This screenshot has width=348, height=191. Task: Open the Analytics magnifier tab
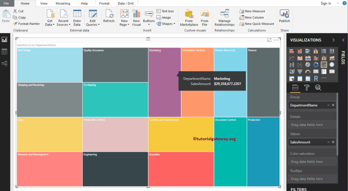point(318,87)
